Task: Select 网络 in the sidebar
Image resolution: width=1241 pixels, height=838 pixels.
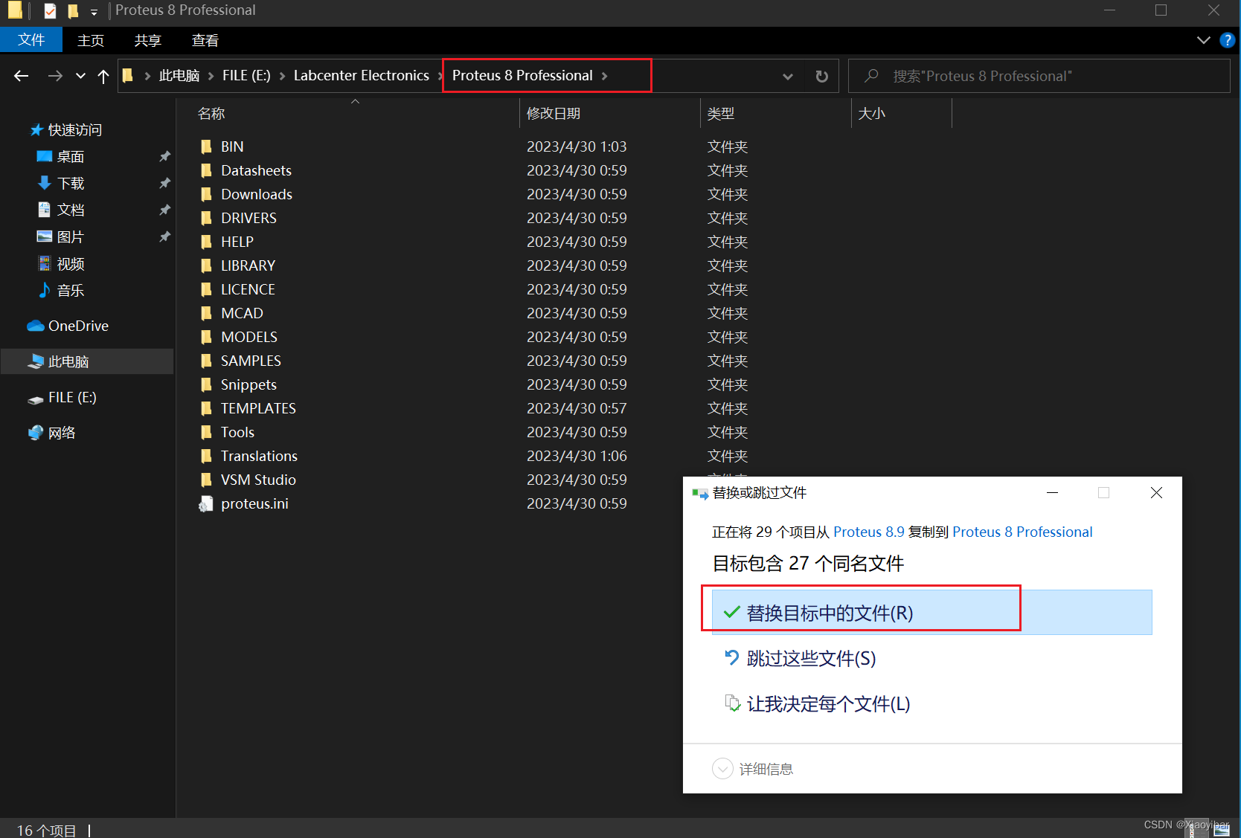Action: [62, 433]
